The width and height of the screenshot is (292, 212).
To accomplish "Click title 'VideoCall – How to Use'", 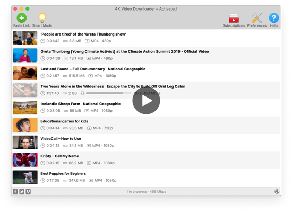I will click(x=61, y=139).
